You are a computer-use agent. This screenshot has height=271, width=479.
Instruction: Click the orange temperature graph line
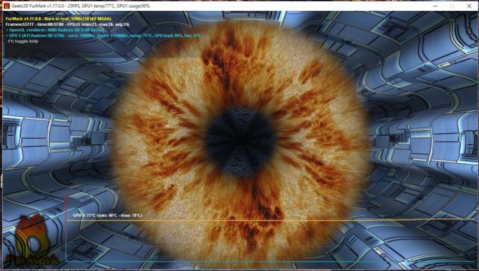239,220
